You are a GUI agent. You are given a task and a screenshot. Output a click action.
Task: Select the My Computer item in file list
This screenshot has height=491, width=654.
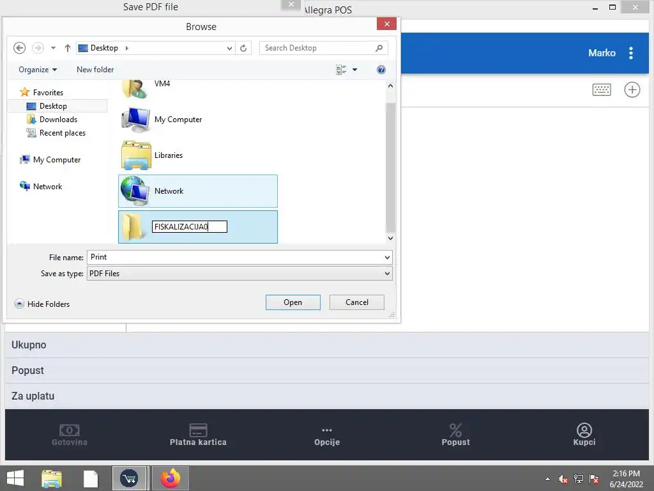[x=178, y=120]
